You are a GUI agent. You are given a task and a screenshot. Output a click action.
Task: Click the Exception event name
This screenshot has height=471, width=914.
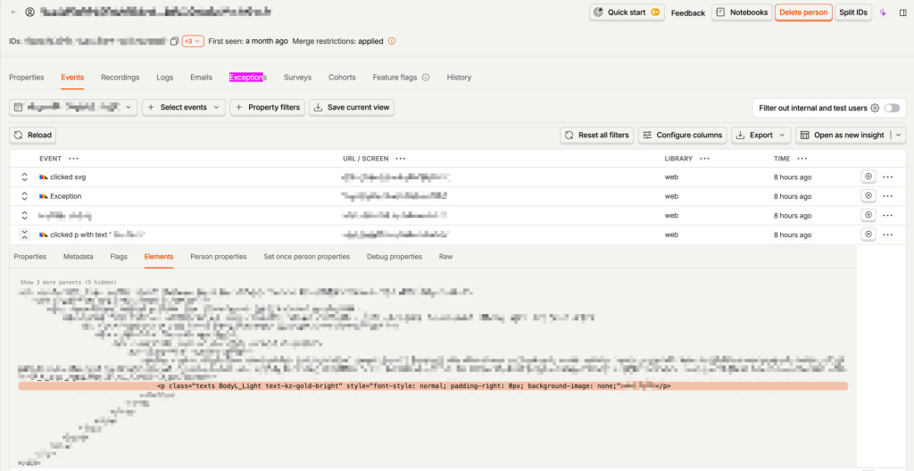[x=66, y=196]
